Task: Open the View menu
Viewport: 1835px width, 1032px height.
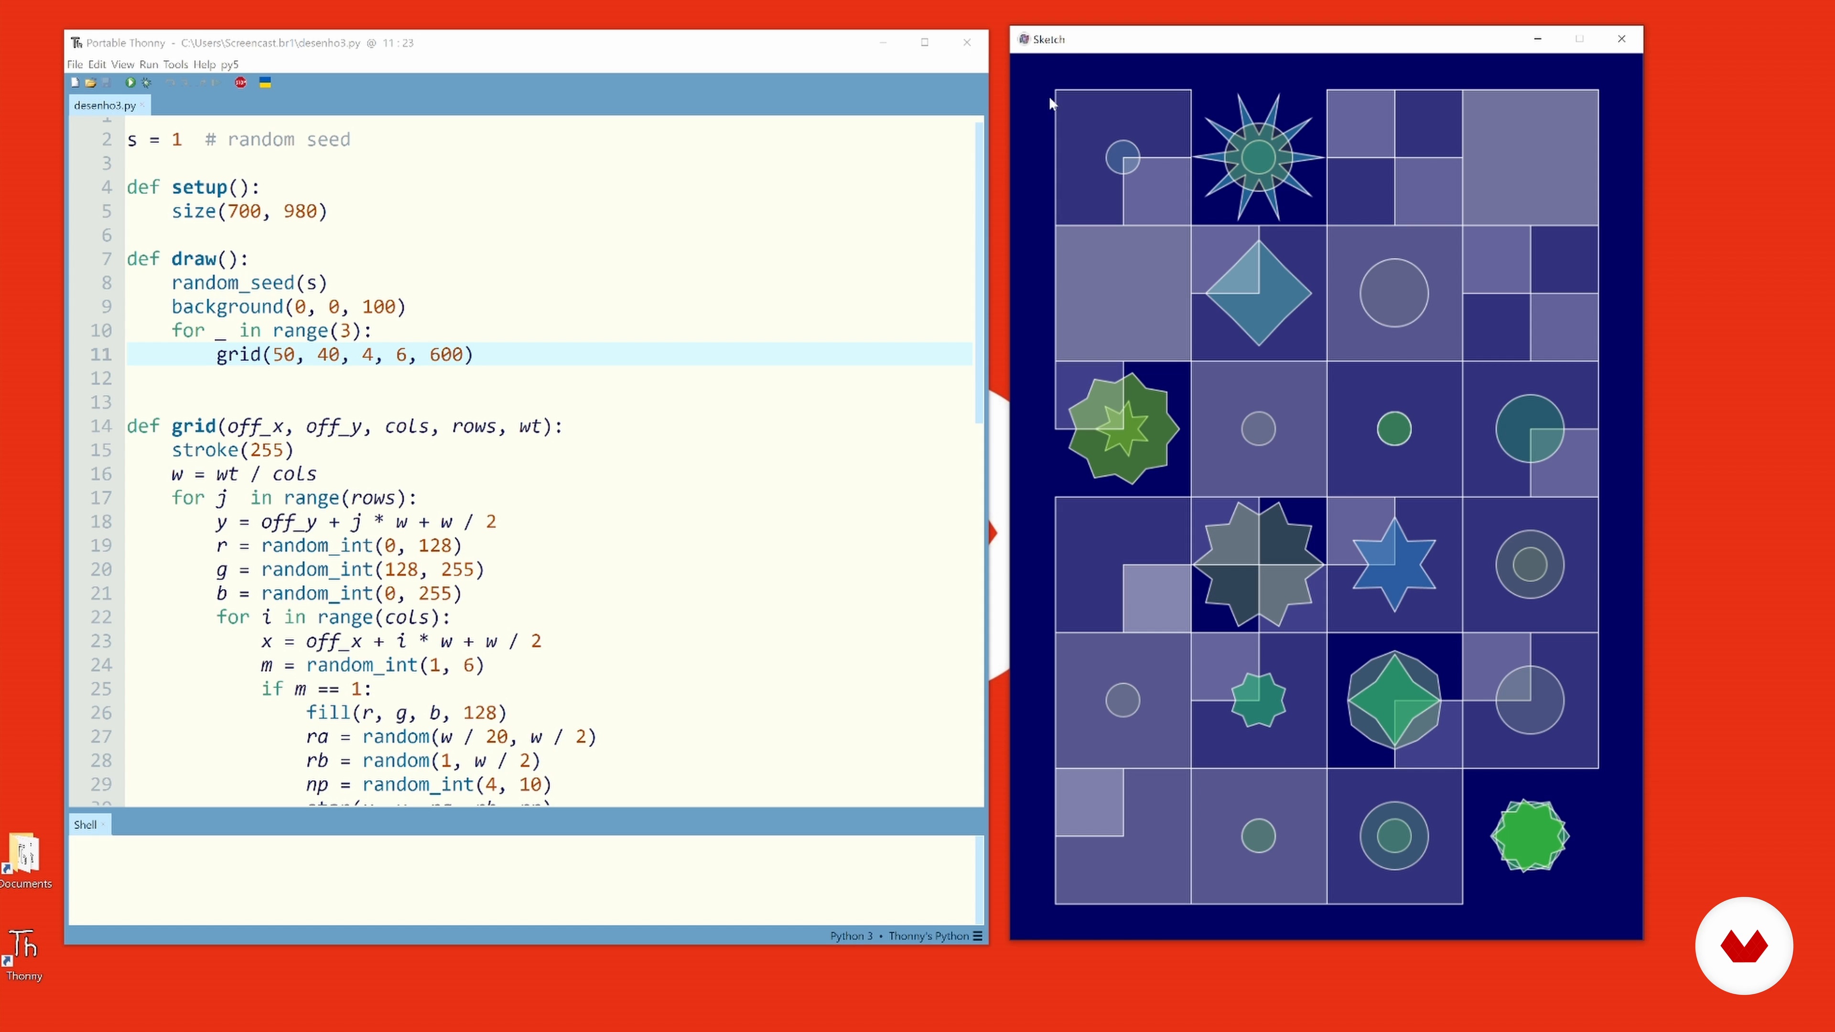Action: coord(122,64)
